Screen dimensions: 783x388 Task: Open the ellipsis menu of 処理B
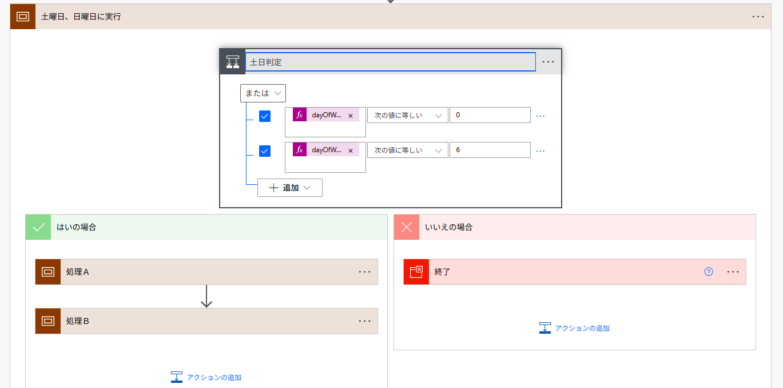365,321
